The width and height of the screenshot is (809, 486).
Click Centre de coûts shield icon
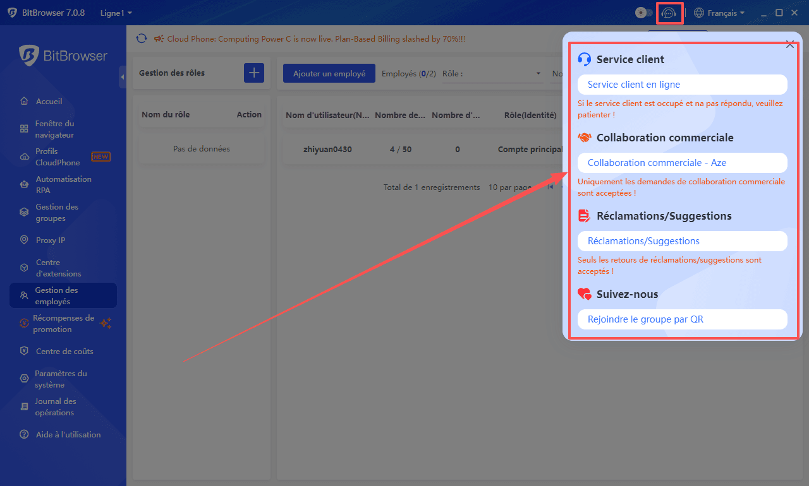[24, 352]
